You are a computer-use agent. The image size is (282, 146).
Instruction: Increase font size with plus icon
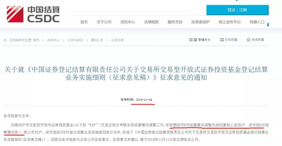coord(191,40)
